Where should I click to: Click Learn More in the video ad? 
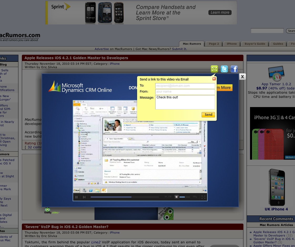click(x=224, y=88)
